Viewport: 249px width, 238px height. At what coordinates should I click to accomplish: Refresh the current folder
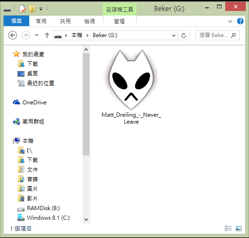click(x=184, y=35)
